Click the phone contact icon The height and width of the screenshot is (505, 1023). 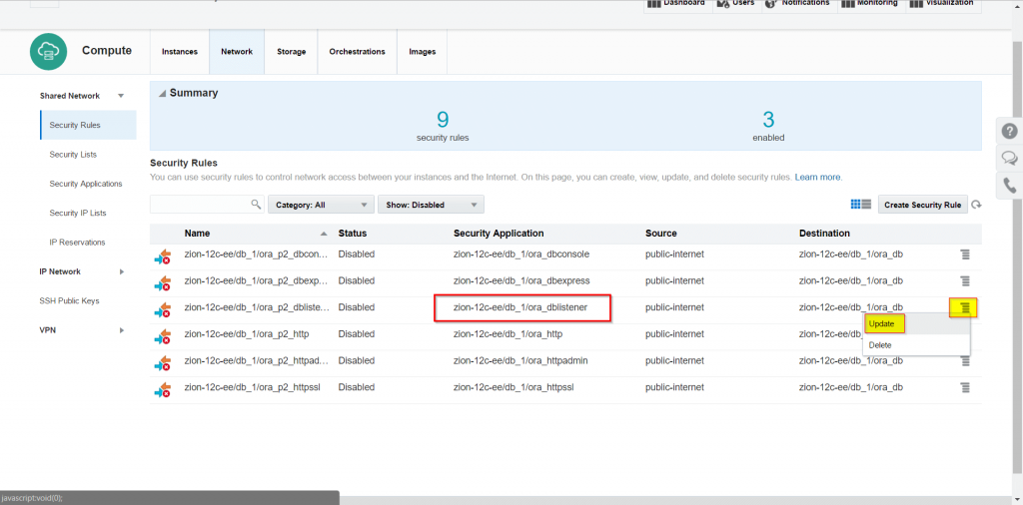[x=1009, y=185]
